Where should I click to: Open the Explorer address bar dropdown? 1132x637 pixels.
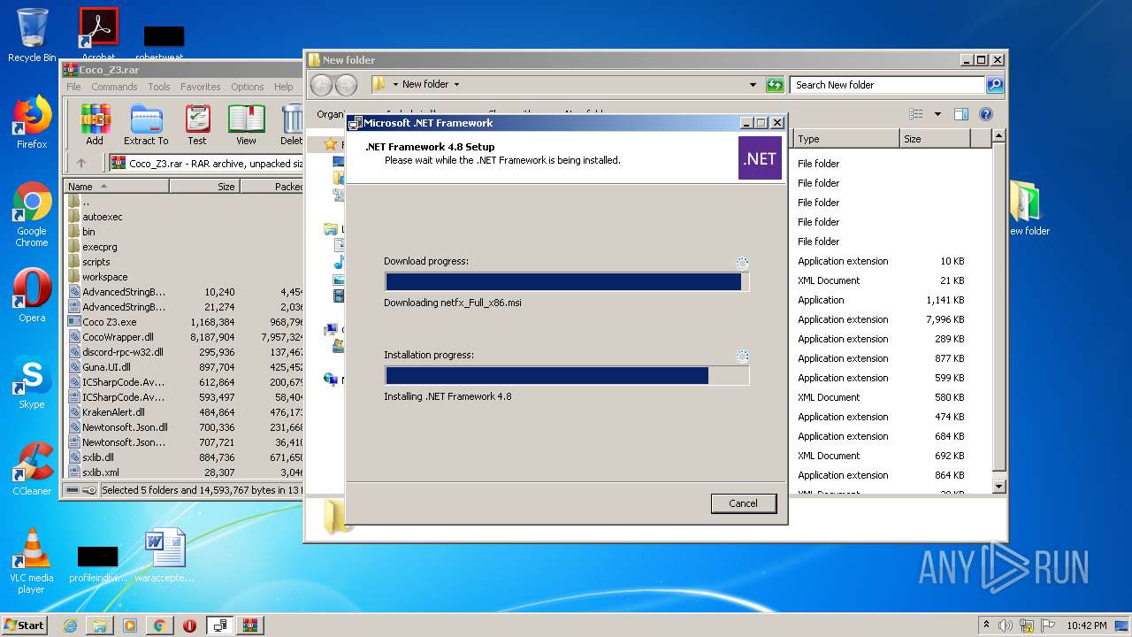point(753,85)
